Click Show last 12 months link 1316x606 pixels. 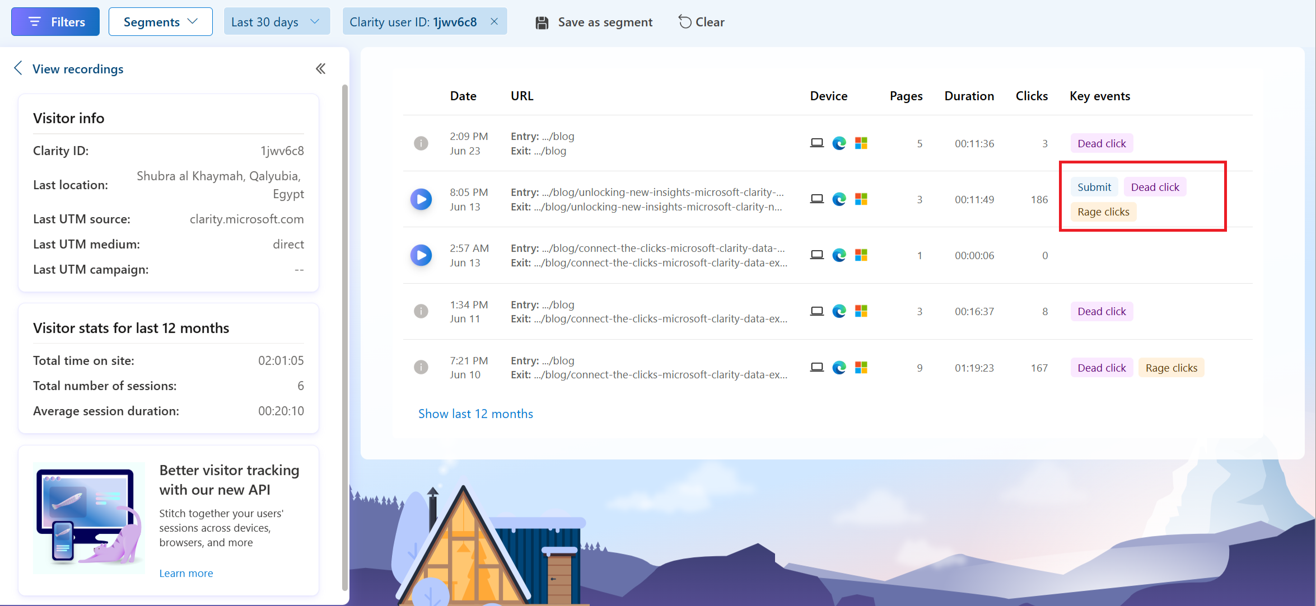[475, 414]
